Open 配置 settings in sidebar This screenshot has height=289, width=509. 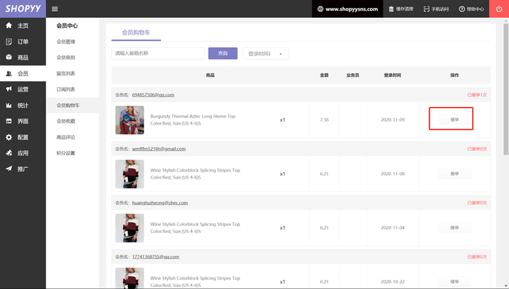click(x=23, y=137)
